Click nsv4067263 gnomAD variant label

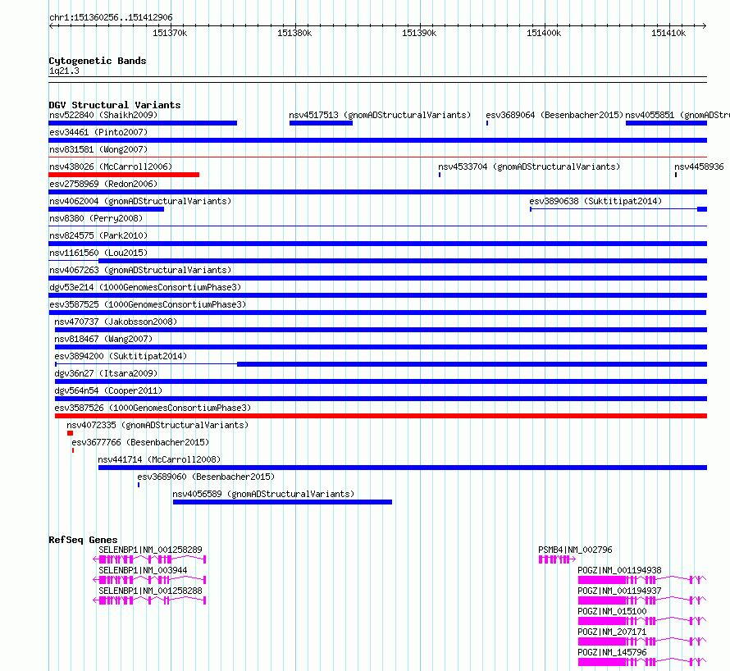(x=140, y=270)
